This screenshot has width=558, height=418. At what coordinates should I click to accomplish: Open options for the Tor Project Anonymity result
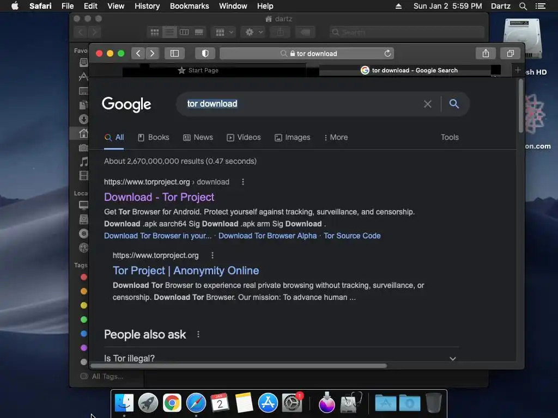[213, 256]
